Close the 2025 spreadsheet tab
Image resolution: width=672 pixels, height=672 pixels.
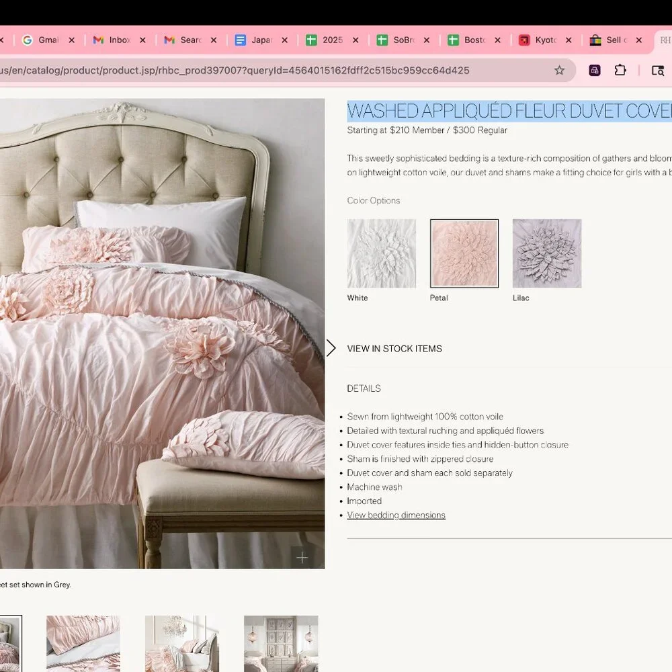pos(355,40)
